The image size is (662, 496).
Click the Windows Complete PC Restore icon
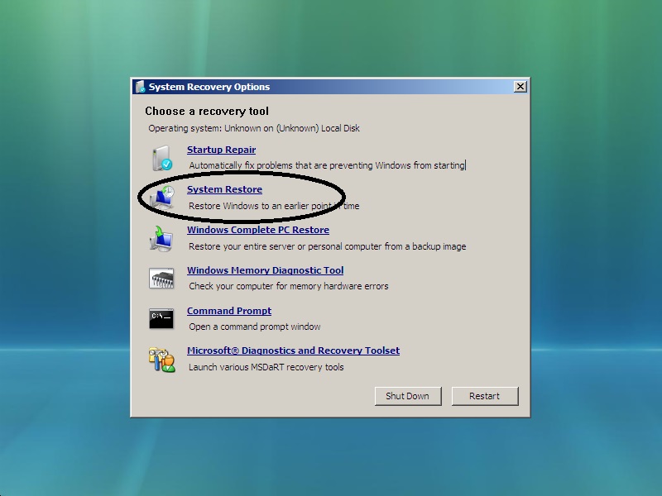161,239
